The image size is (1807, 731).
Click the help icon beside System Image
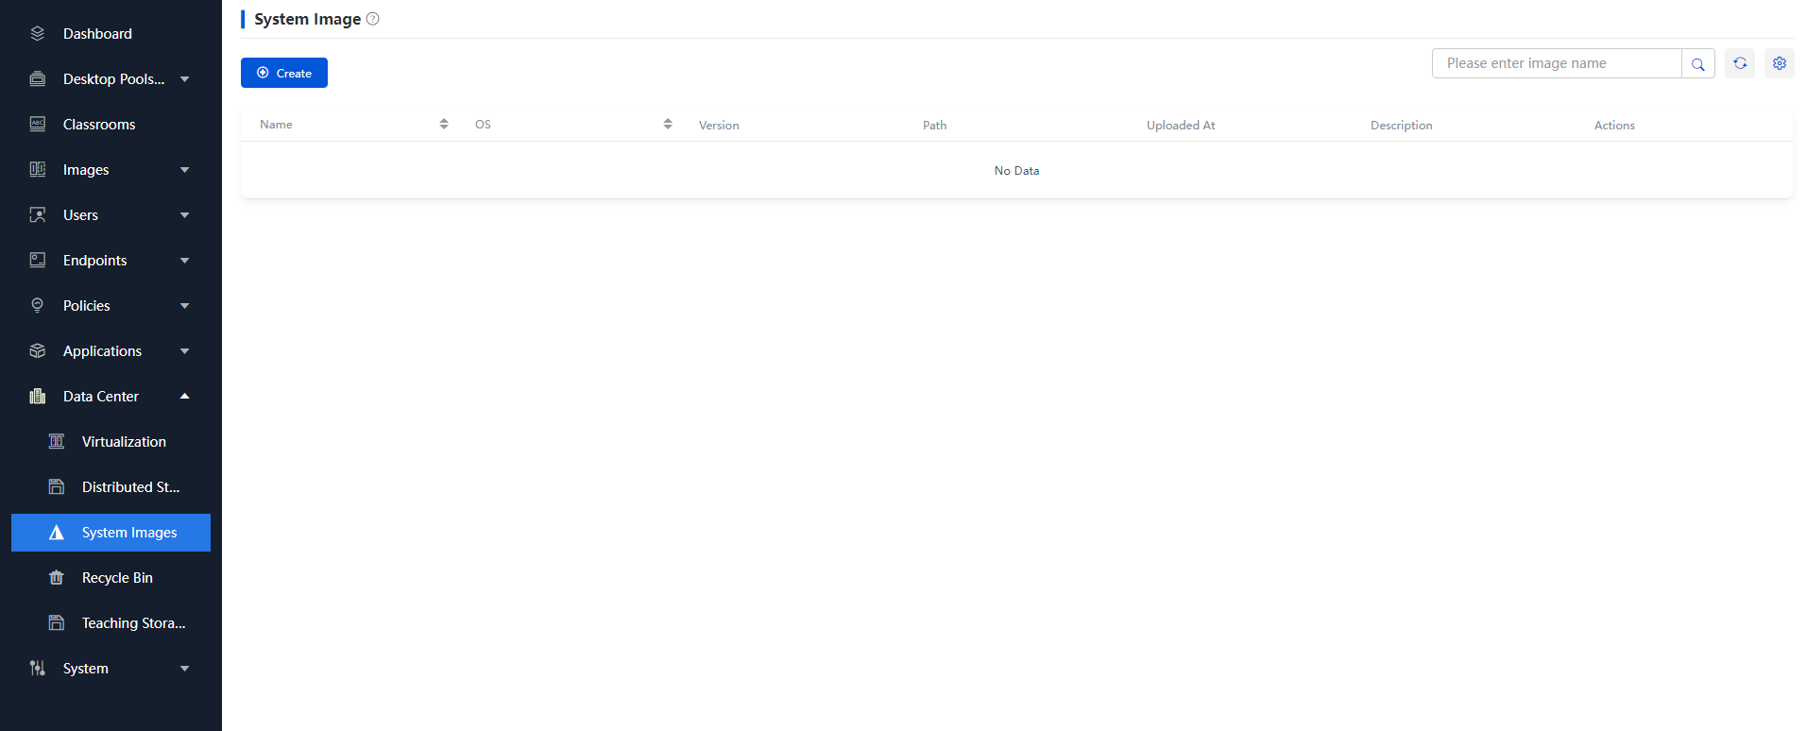(373, 19)
